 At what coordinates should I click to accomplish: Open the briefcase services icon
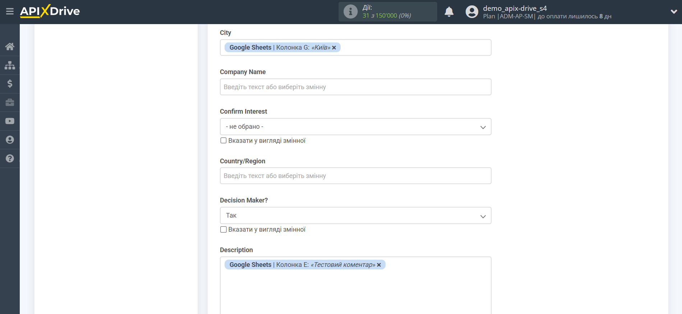coord(10,103)
